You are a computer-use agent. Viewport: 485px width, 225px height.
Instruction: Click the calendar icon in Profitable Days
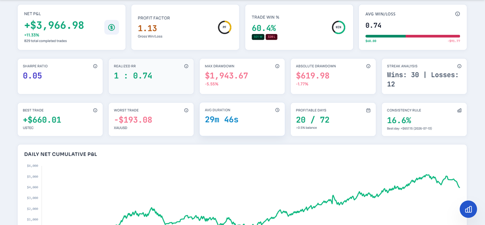click(x=368, y=110)
